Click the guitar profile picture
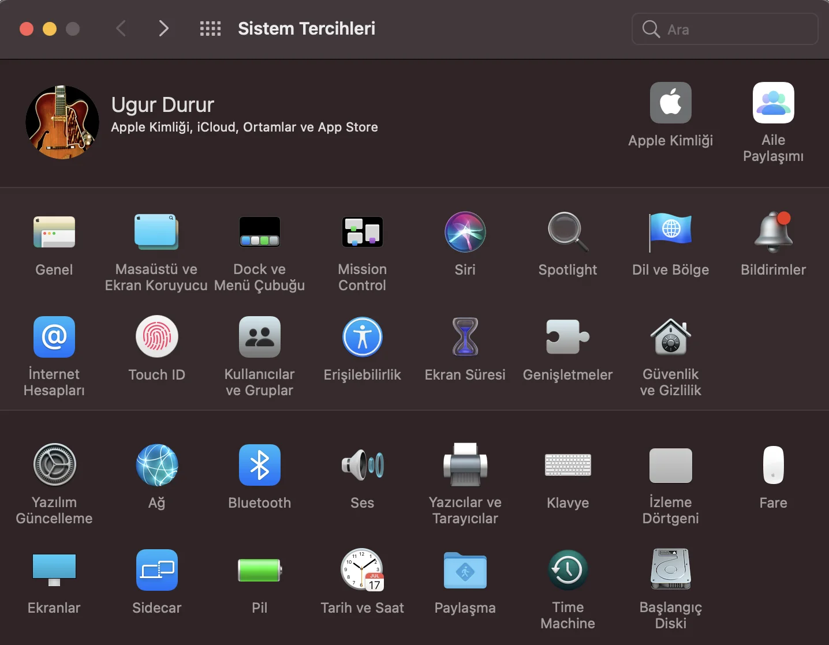The width and height of the screenshot is (829, 645). pyautogui.click(x=62, y=122)
